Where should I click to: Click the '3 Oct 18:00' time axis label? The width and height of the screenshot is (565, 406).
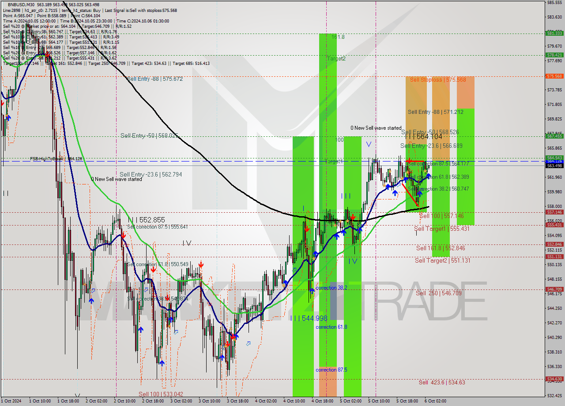238,401
